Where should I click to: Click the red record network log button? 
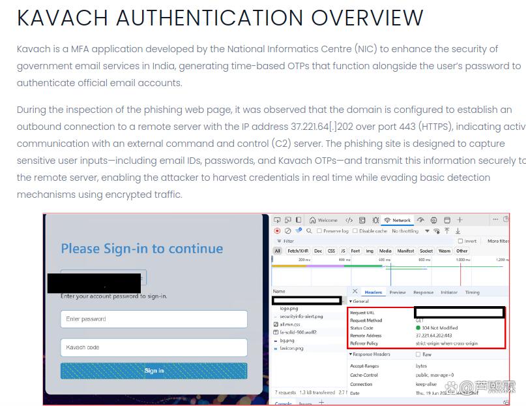tap(277, 230)
